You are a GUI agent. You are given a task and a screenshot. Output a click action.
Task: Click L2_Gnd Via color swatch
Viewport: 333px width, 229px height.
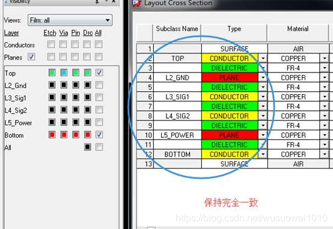tap(64, 85)
